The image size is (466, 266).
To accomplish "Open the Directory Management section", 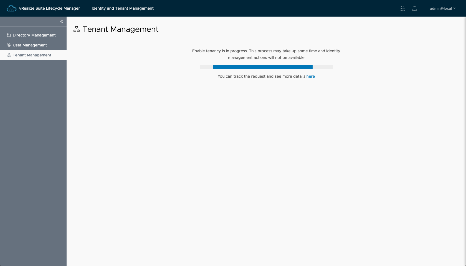I will coord(34,35).
